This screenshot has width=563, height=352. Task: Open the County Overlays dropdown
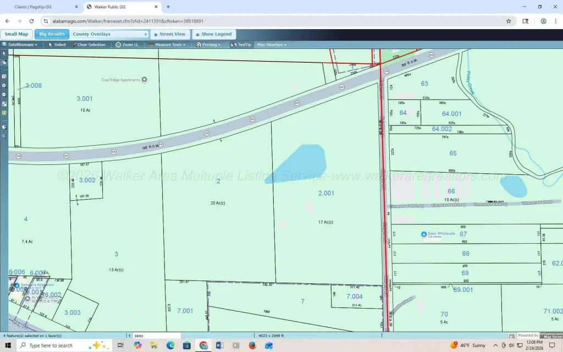coord(110,34)
